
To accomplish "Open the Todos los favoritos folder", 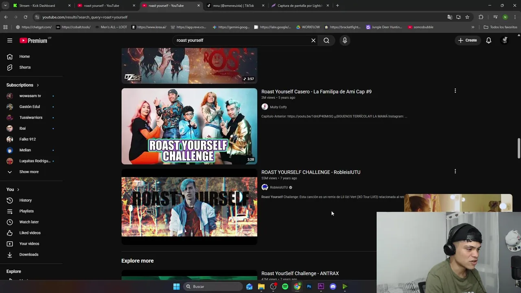I will (x=501, y=27).
